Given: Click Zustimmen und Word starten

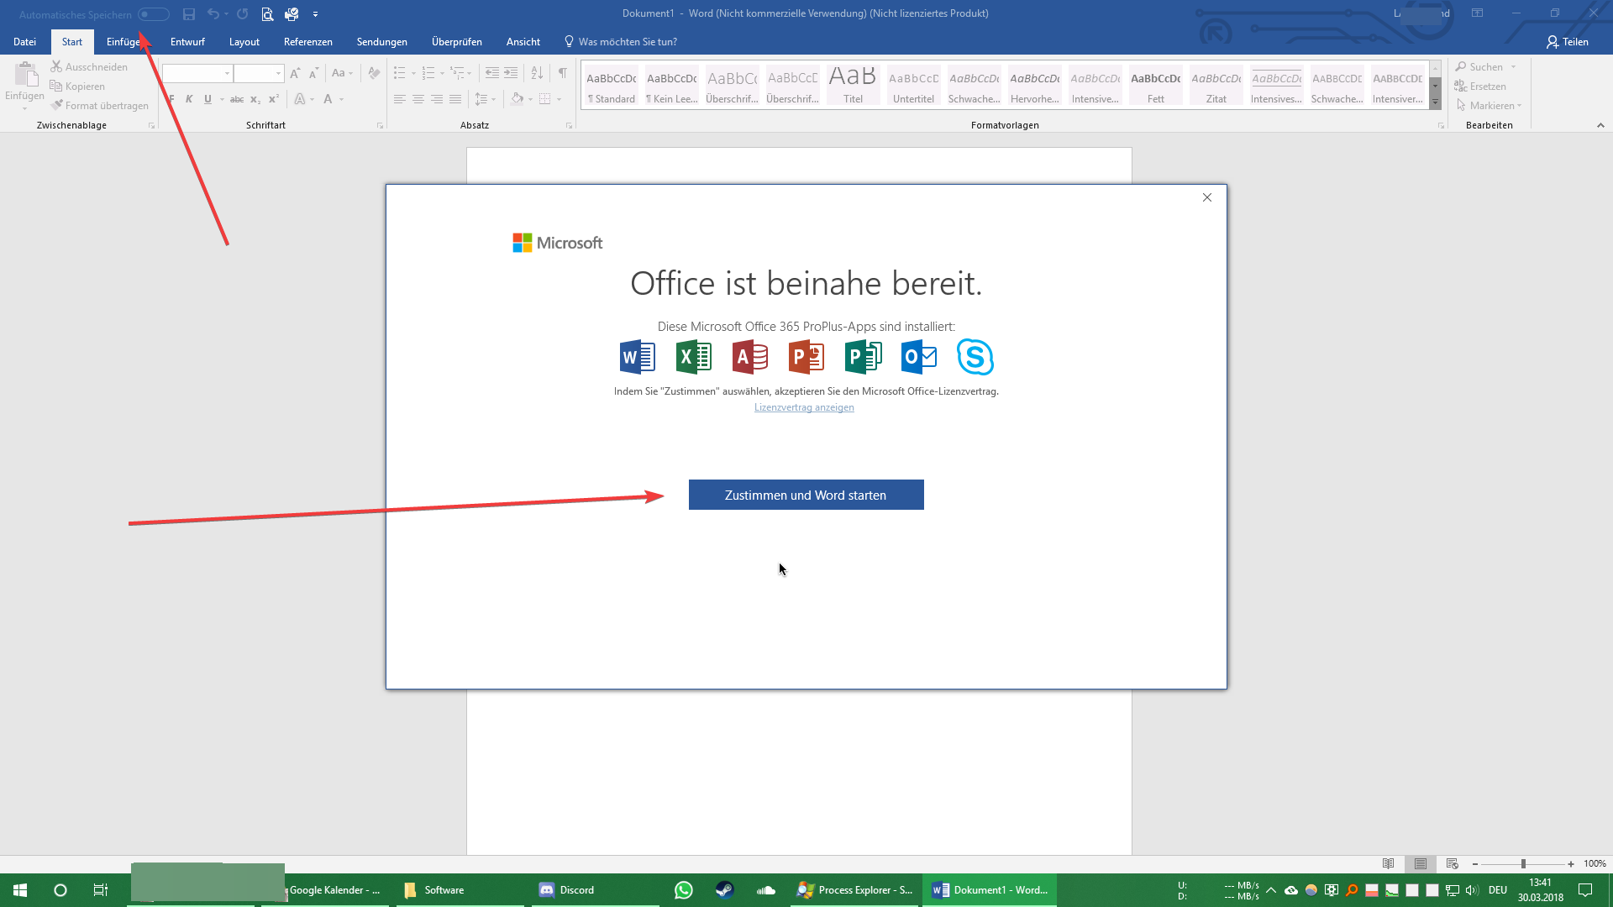Looking at the screenshot, I should [x=806, y=495].
